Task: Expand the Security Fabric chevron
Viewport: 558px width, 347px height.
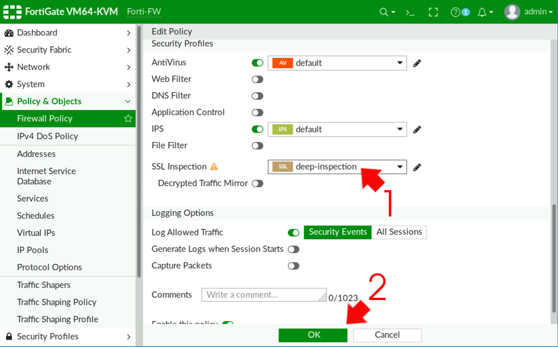Action: pyautogui.click(x=128, y=50)
